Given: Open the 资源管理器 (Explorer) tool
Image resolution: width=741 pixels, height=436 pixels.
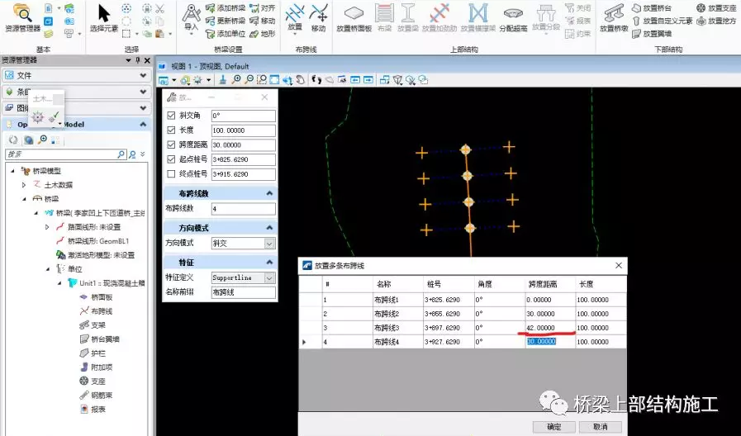Looking at the screenshot, I should pos(22,18).
